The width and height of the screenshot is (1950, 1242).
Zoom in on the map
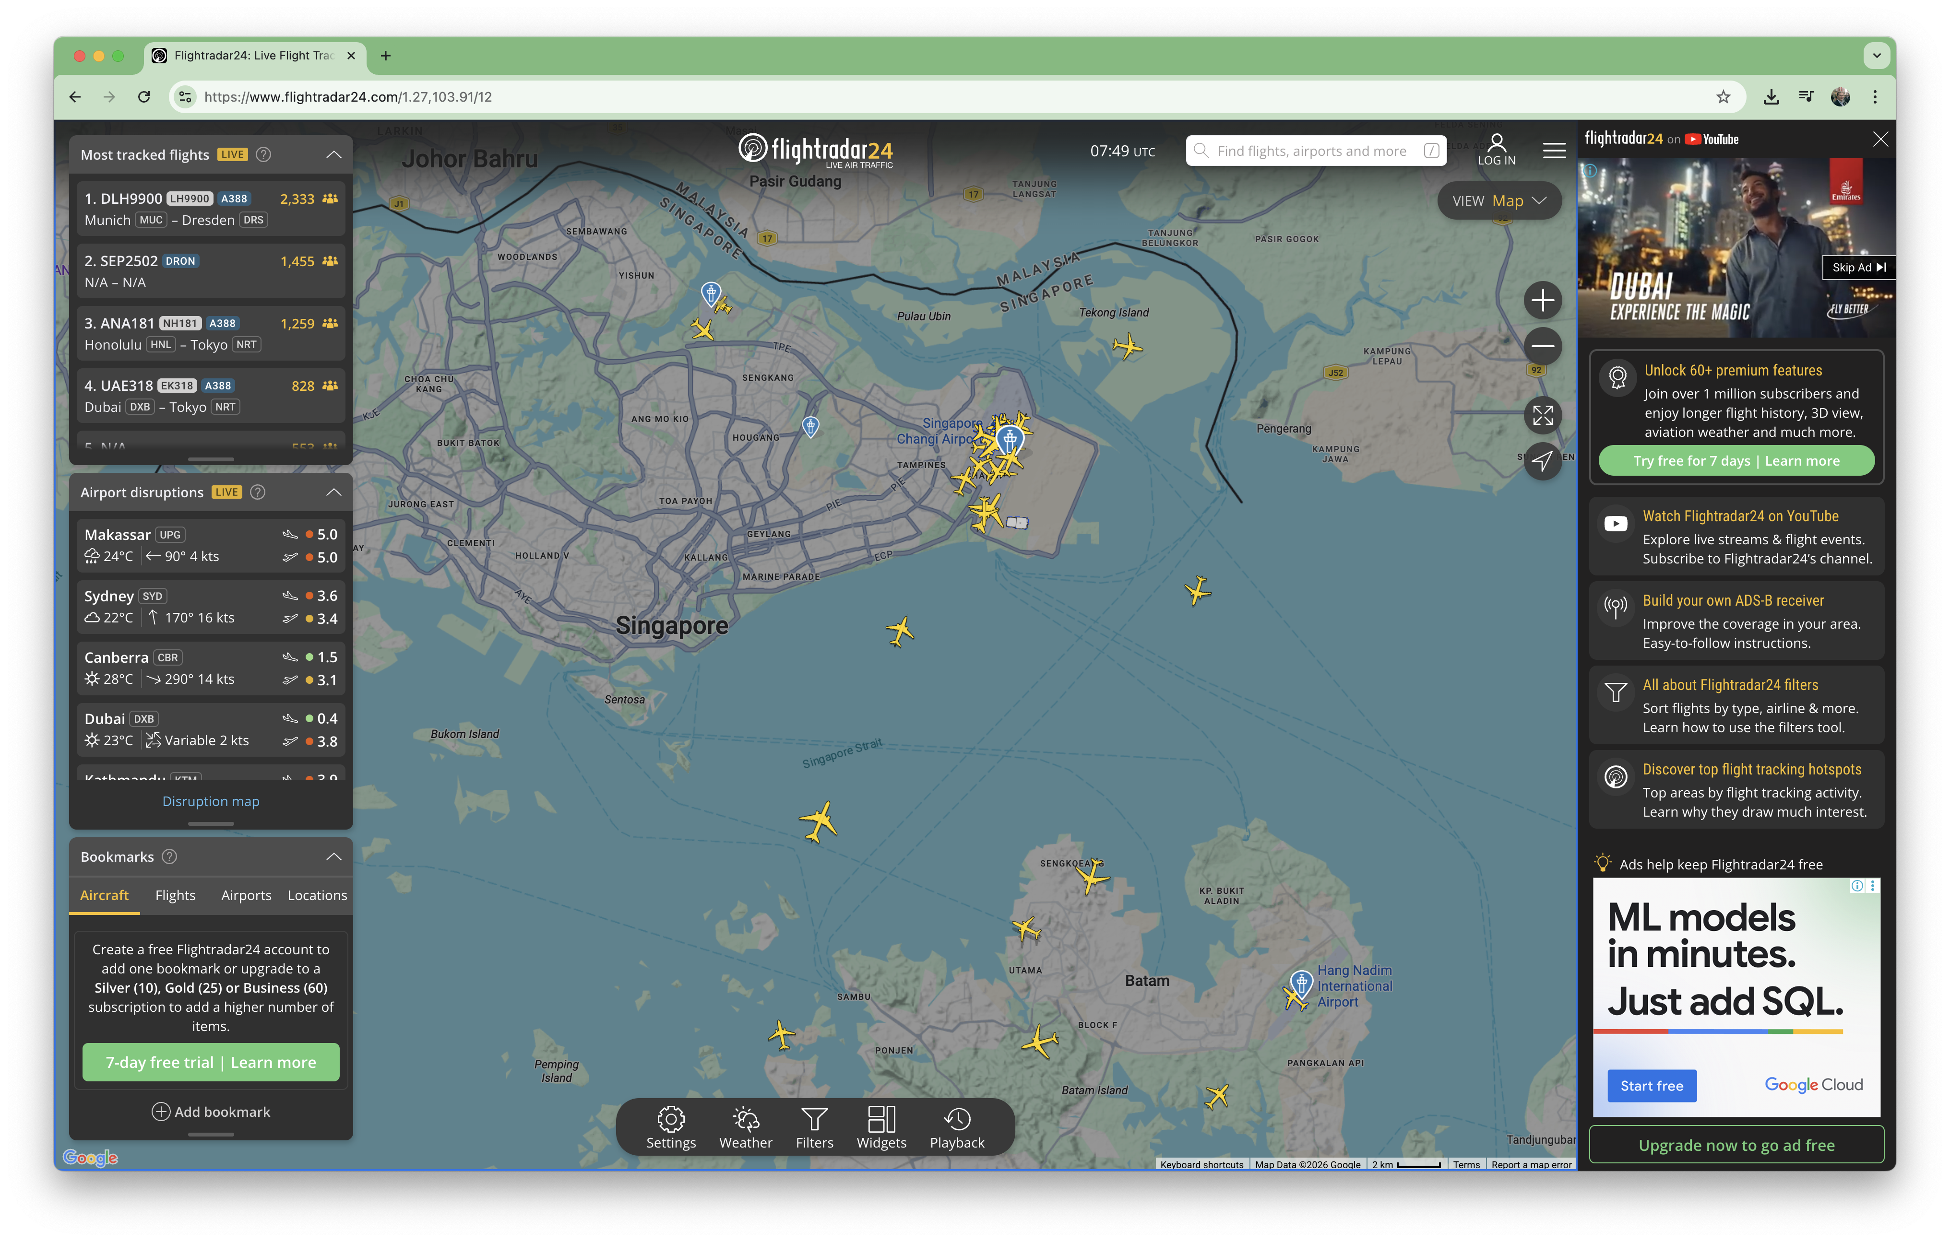click(x=1543, y=300)
